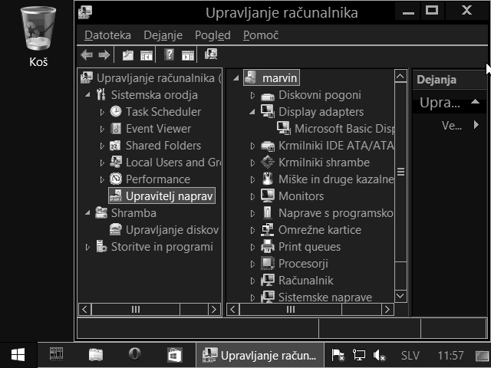Click the Forward arrow toolbar icon
Screen dimensions: 491x368
104,55
